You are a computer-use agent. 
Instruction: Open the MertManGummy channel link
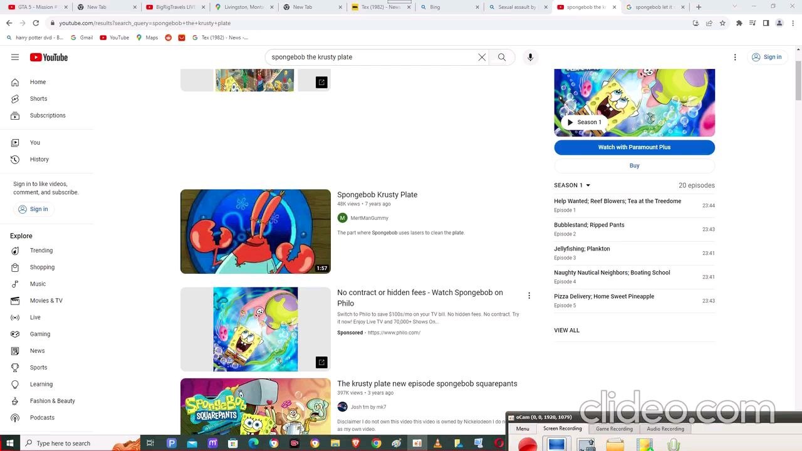tap(369, 218)
